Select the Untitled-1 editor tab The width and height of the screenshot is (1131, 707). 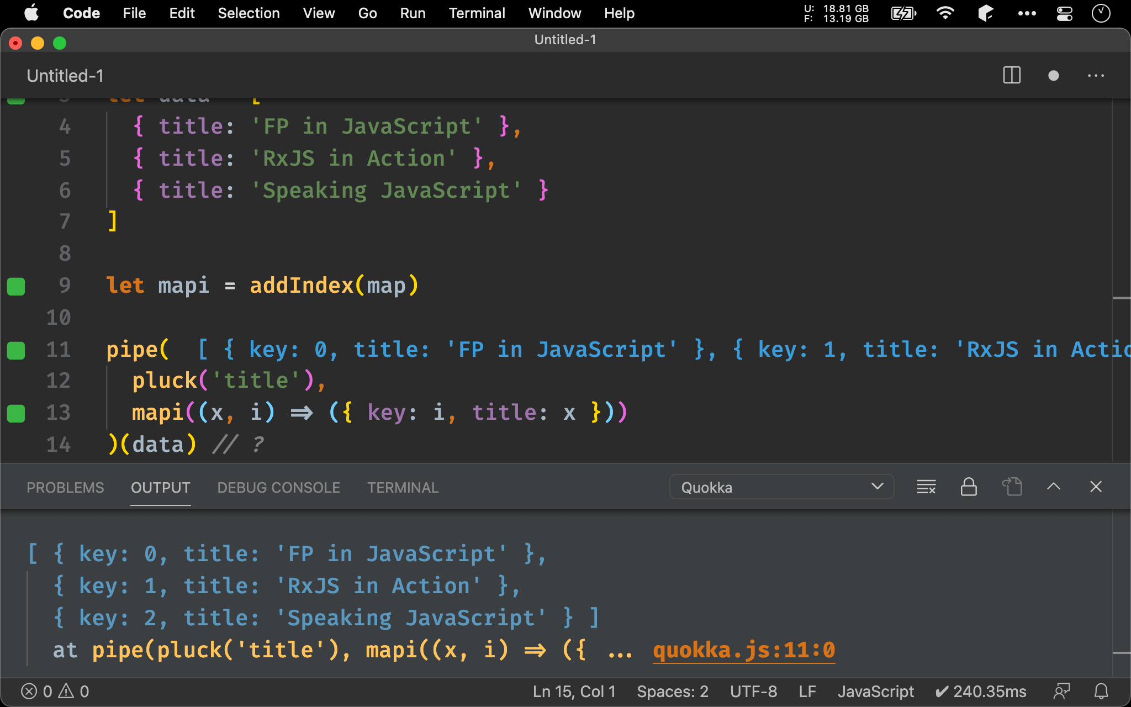point(65,76)
